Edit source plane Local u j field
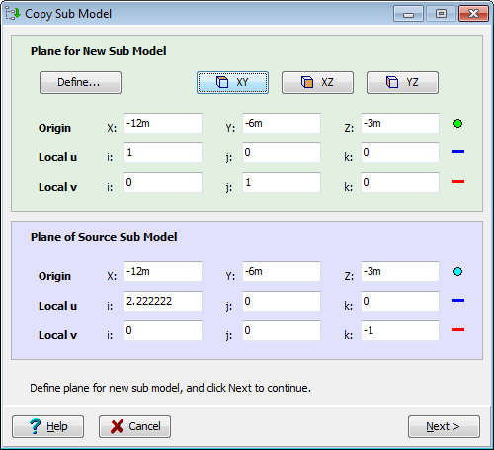Viewport: 494px width, 450px height. click(x=282, y=301)
